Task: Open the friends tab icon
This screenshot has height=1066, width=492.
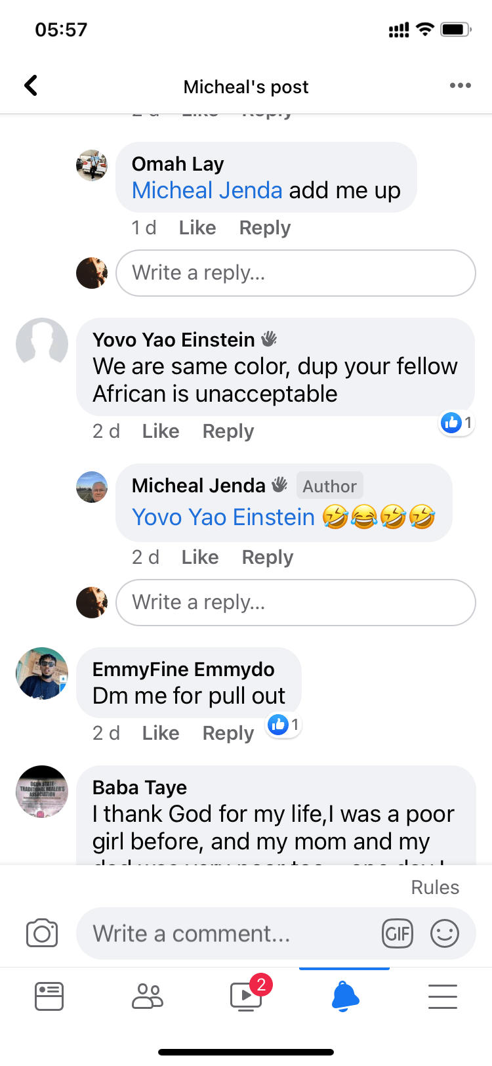Action: coord(148,996)
